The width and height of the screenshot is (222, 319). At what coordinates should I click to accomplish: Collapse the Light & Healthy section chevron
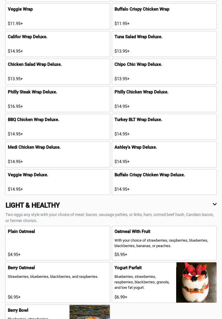pos(215,204)
